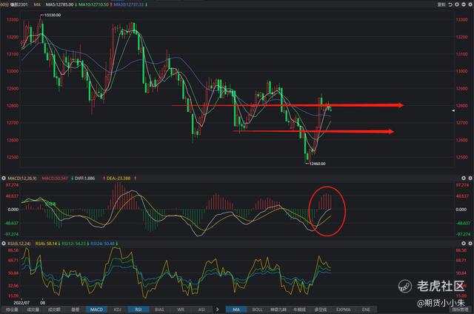Click the DEA:-23.388 value
This screenshot has width=474, height=314.
tap(118, 178)
